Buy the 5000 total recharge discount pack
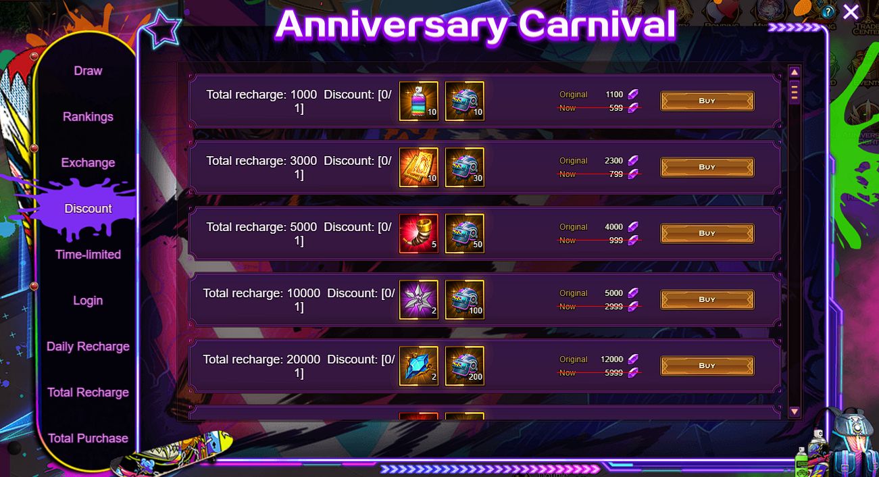Screen dimensions: 879x477 click(707, 234)
